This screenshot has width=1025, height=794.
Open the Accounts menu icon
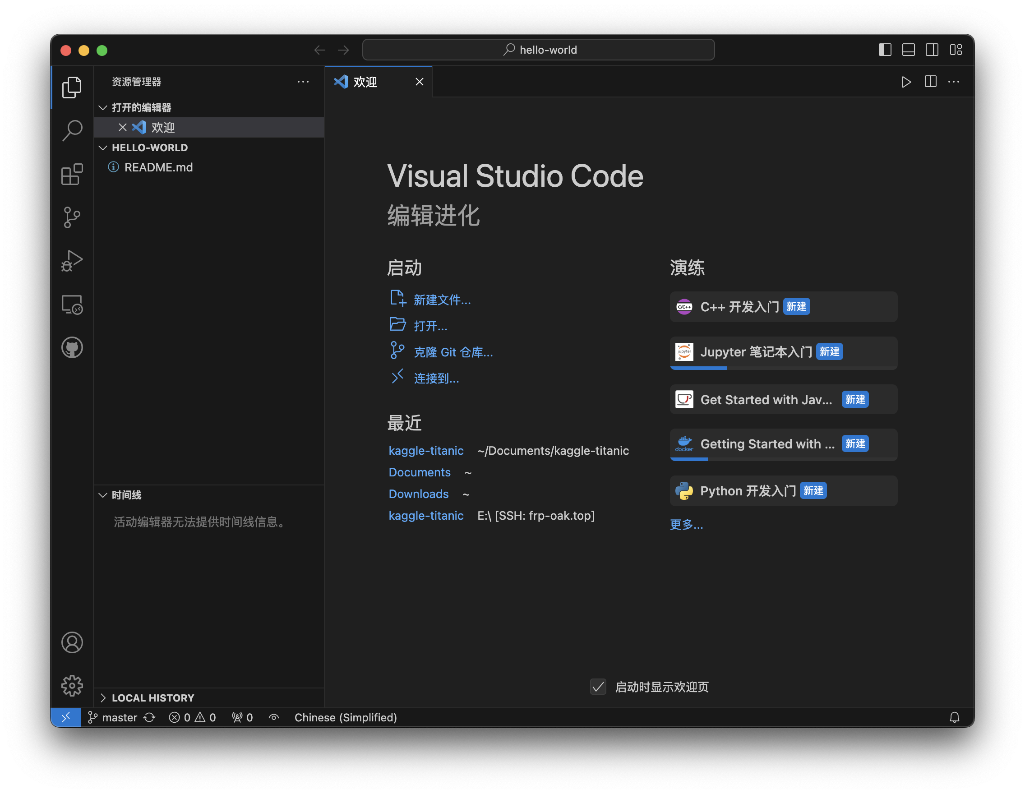pos(72,642)
